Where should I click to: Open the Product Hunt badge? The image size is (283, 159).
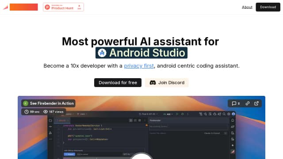[63, 7]
